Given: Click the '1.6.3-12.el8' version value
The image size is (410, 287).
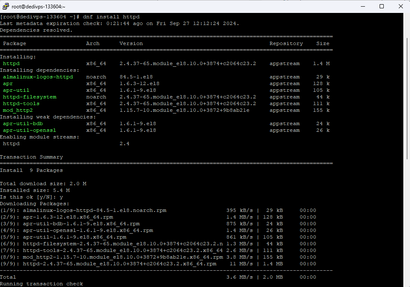Looking at the screenshot, I should pyautogui.click(x=139, y=83).
